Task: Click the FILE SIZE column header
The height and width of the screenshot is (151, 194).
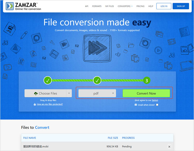Action: (113, 138)
